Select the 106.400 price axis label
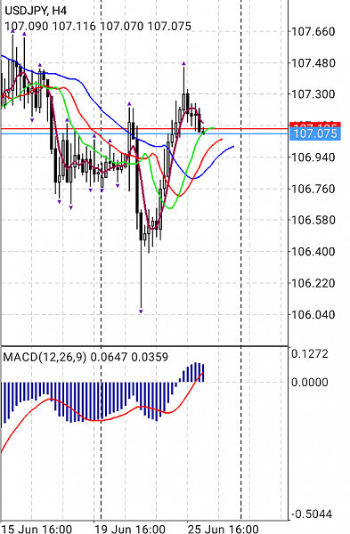350x534 pixels. (x=313, y=251)
